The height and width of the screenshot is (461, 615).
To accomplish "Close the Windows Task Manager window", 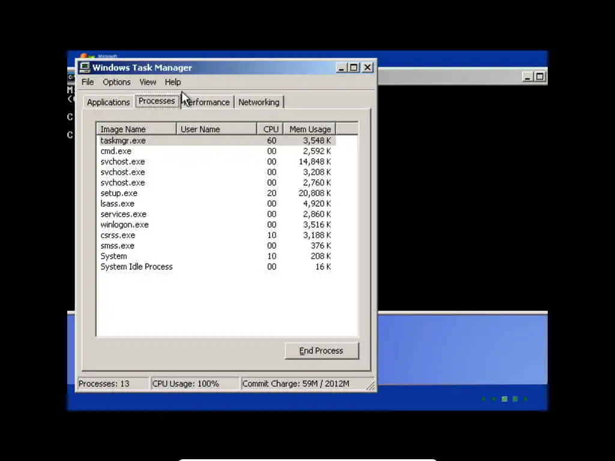I will [367, 67].
